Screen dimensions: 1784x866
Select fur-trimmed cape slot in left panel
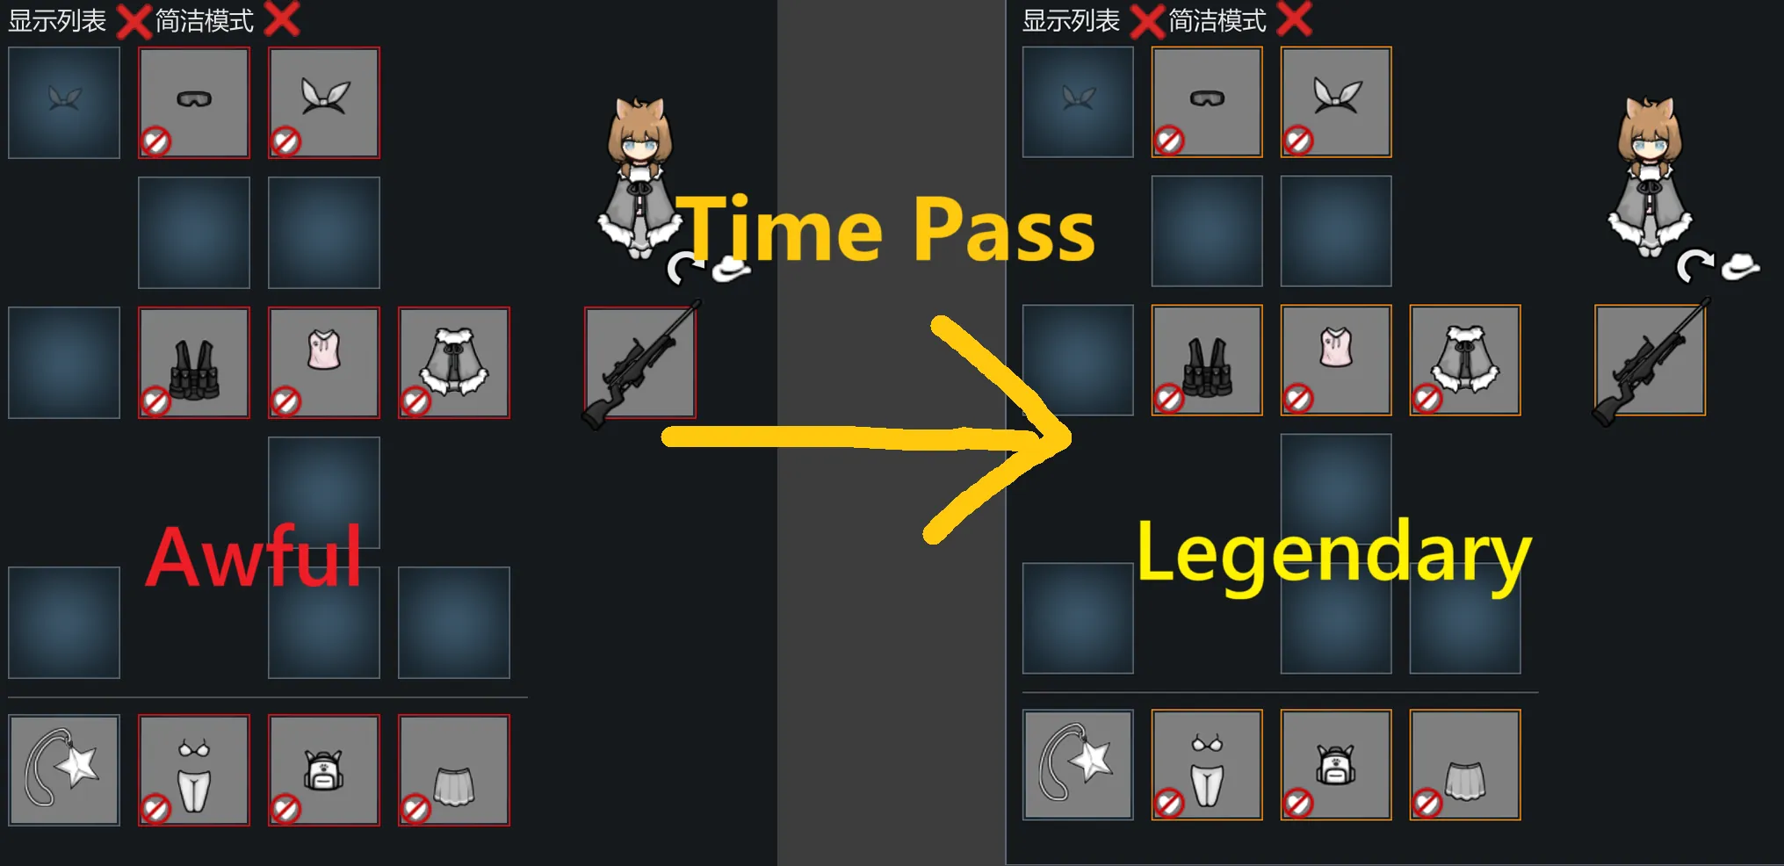(454, 363)
